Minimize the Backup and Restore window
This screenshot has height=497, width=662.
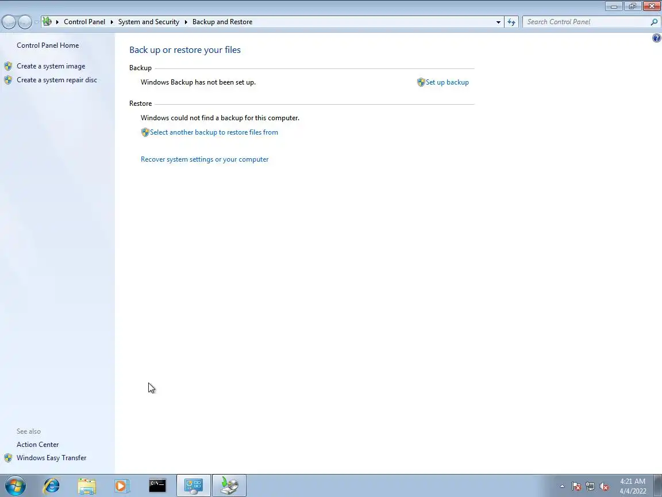[614, 6]
